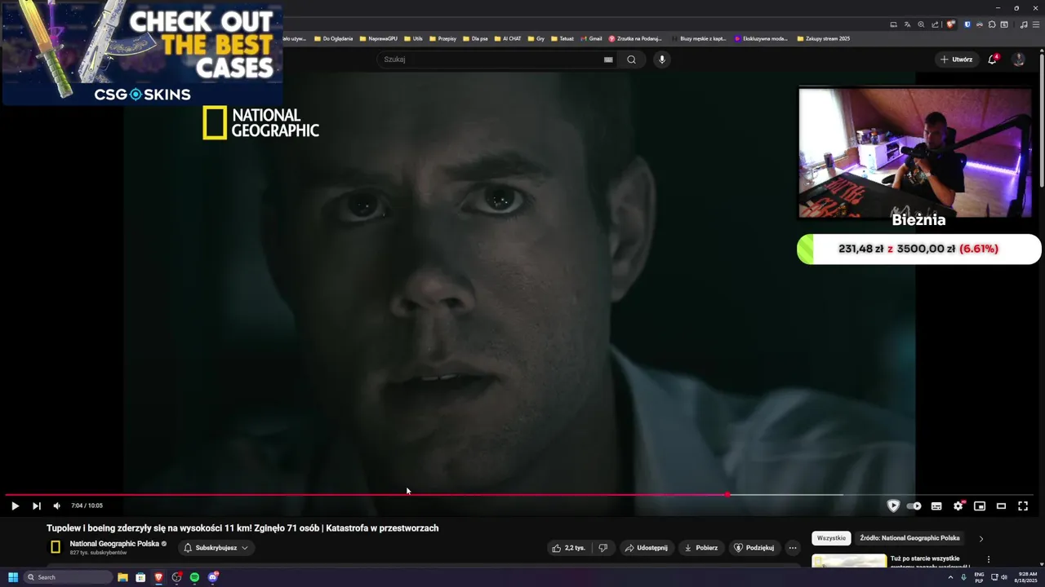Seek at the red progress bar scrubber

727,494
